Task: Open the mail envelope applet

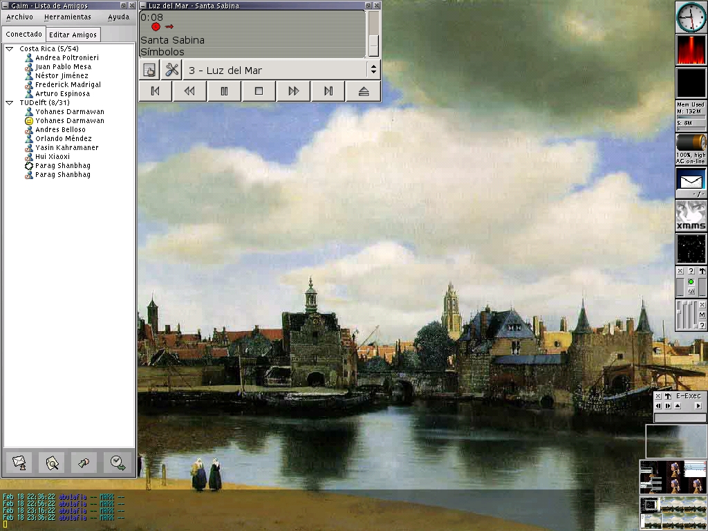Action: pos(691,183)
